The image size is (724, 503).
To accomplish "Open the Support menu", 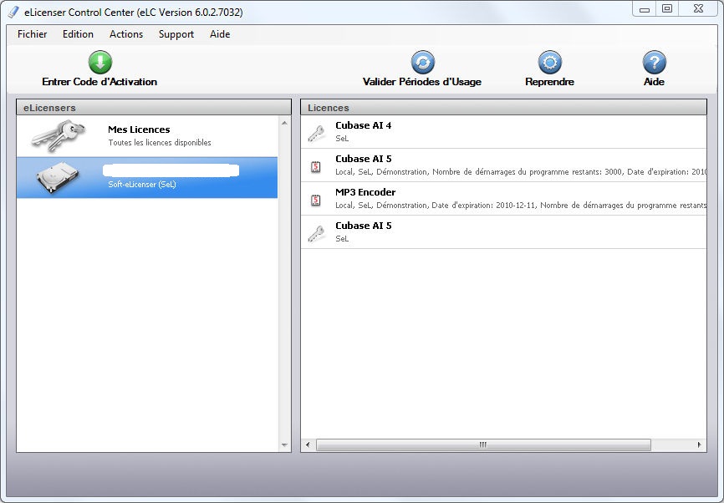I will [176, 34].
